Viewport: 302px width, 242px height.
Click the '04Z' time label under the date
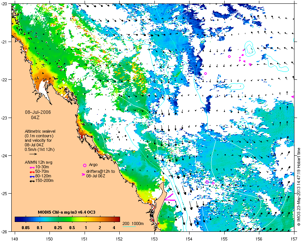tap(35, 117)
